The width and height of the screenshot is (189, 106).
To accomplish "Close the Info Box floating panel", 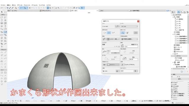I will (x=138, y=21).
